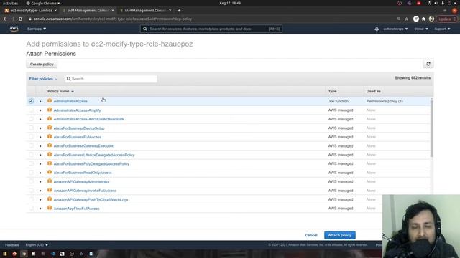460x258 pixels.
Task: Click the policy icon beside AmazonAPIGatewayAdministrator
Action: click(x=50, y=181)
